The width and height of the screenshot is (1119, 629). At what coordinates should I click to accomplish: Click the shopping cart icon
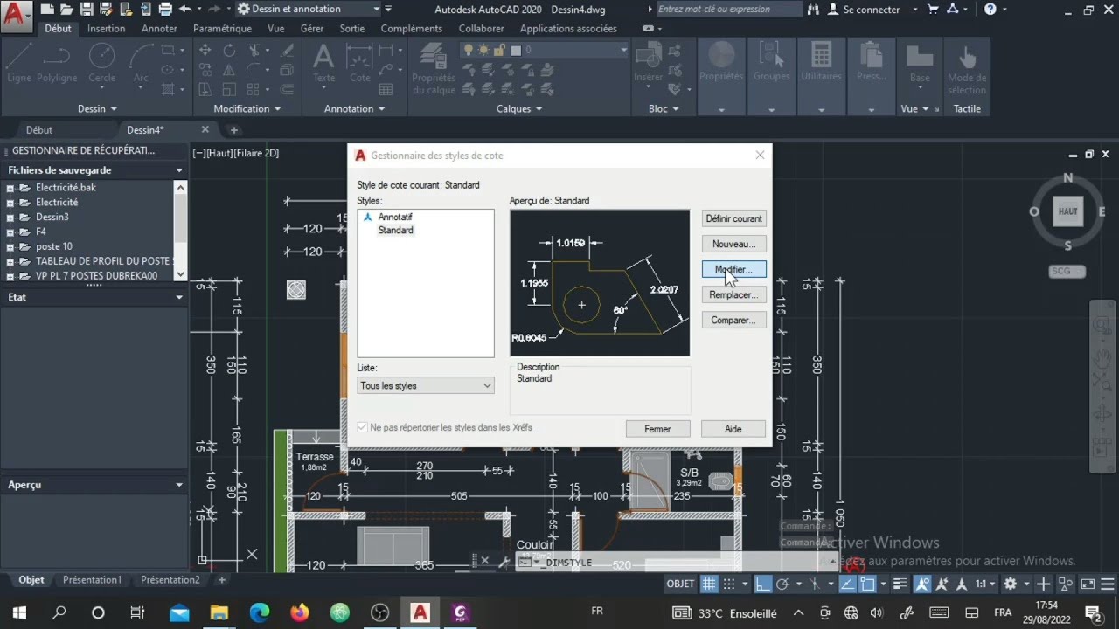click(935, 10)
